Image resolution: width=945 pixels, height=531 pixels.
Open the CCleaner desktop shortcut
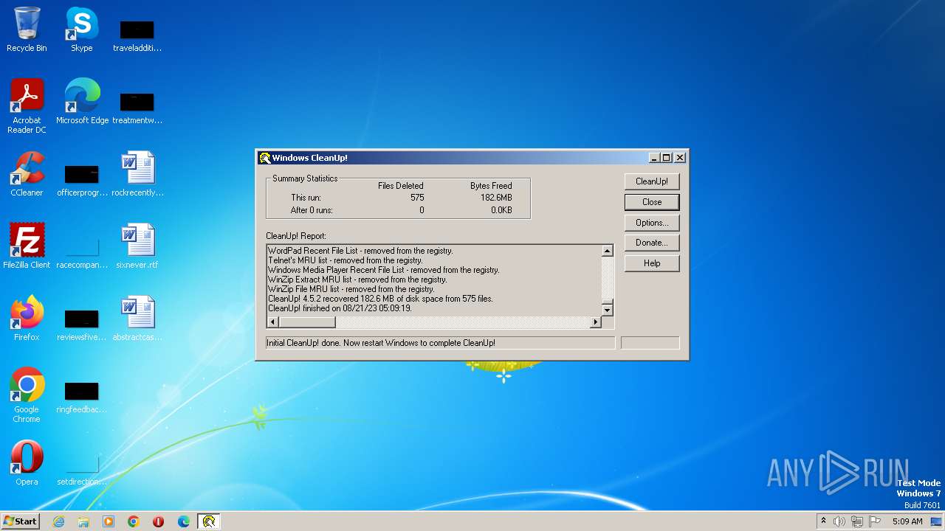[27, 174]
